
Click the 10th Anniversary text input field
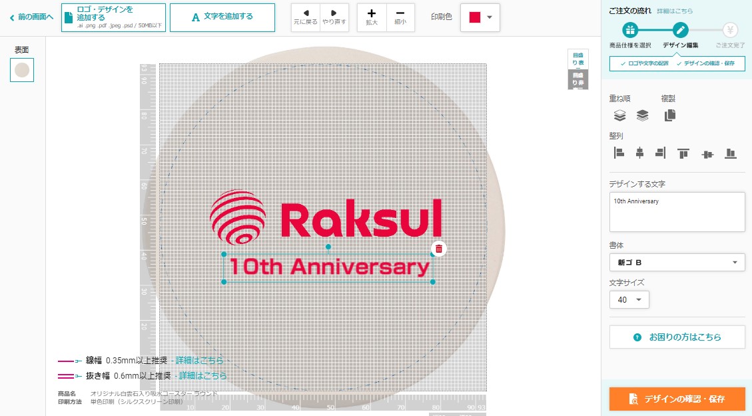pos(677,212)
